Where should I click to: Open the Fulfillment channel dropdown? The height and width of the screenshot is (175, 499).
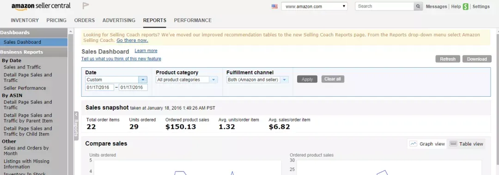tap(257, 80)
